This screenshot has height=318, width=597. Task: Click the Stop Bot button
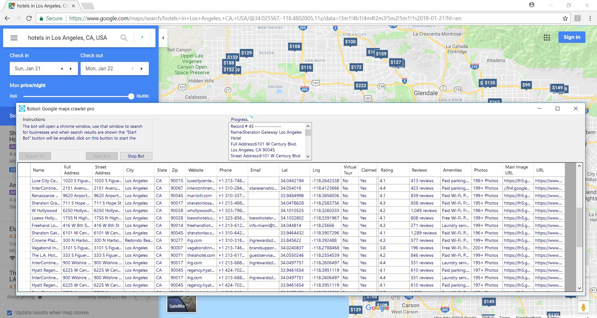pyautogui.click(x=136, y=156)
